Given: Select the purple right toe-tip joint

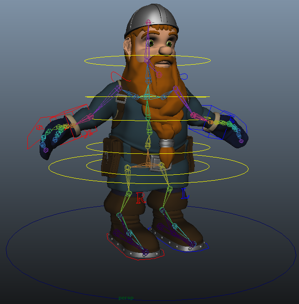Looking at the screenshot, I should pos(146,252).
